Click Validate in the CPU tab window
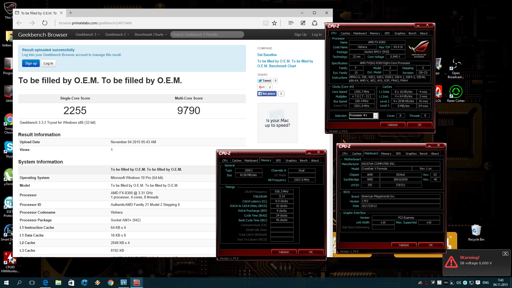This screenshot has height=288, width=512. click(x=392, y=125)
